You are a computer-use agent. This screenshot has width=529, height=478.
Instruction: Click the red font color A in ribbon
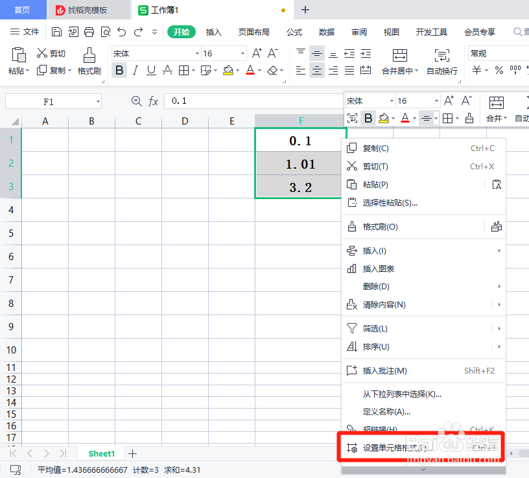pos(250,70)
